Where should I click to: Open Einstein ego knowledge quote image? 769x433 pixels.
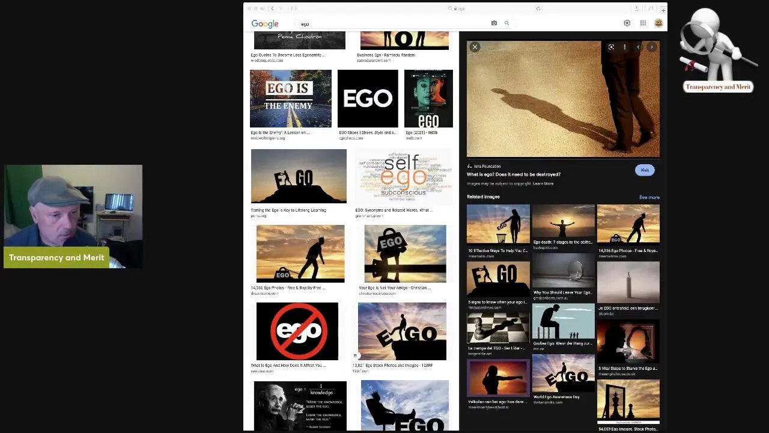300,405
